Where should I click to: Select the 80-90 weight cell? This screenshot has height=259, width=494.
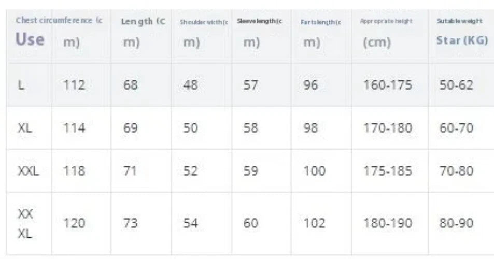tap(456, 223)
